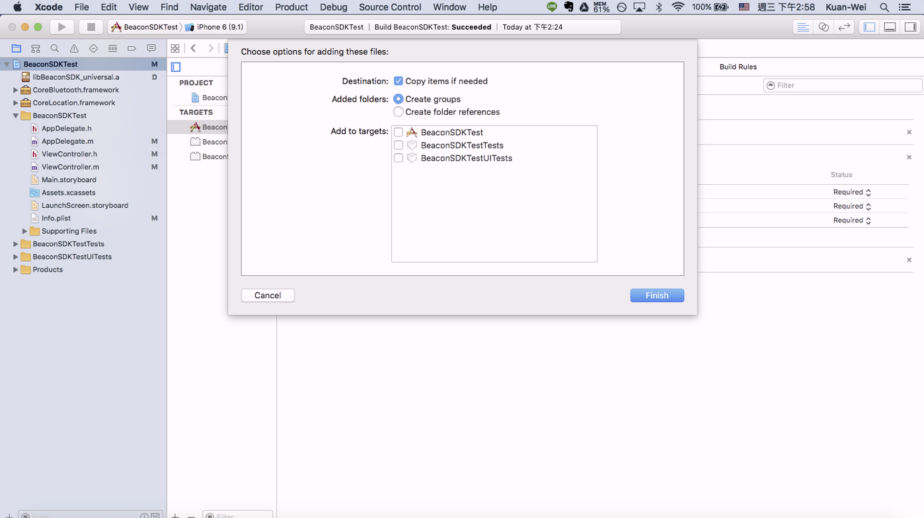This screenshot has width=924, height=518.
Task: Open Spotlight search in menu bar
Action: coord(884,7)
